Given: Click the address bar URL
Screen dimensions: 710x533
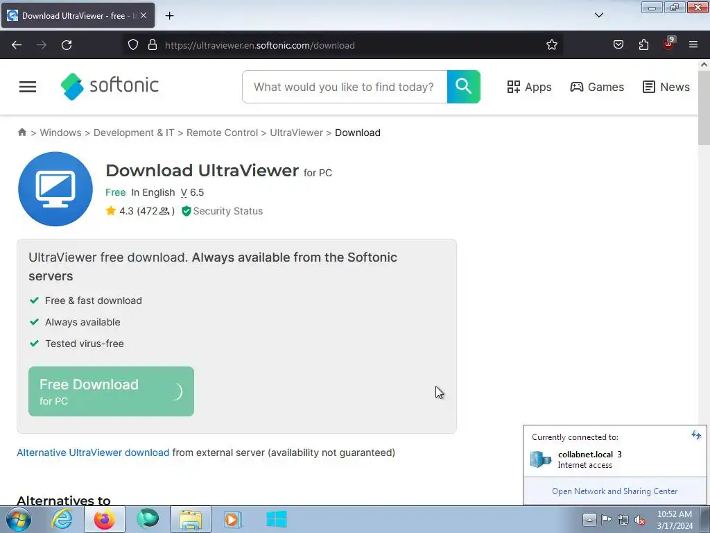Looking at the screenshot, I should click(x=259, y=45).
